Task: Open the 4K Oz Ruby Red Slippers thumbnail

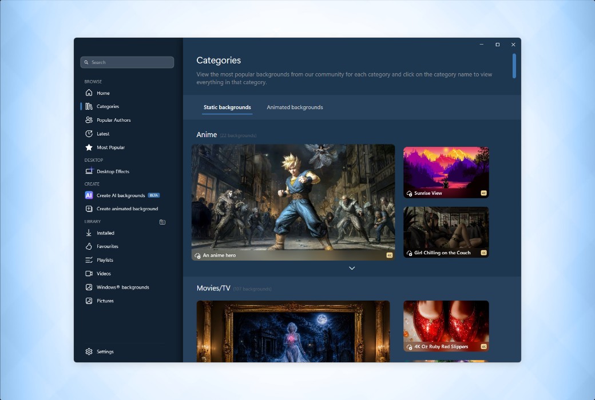Action: (x=446, y=326)
